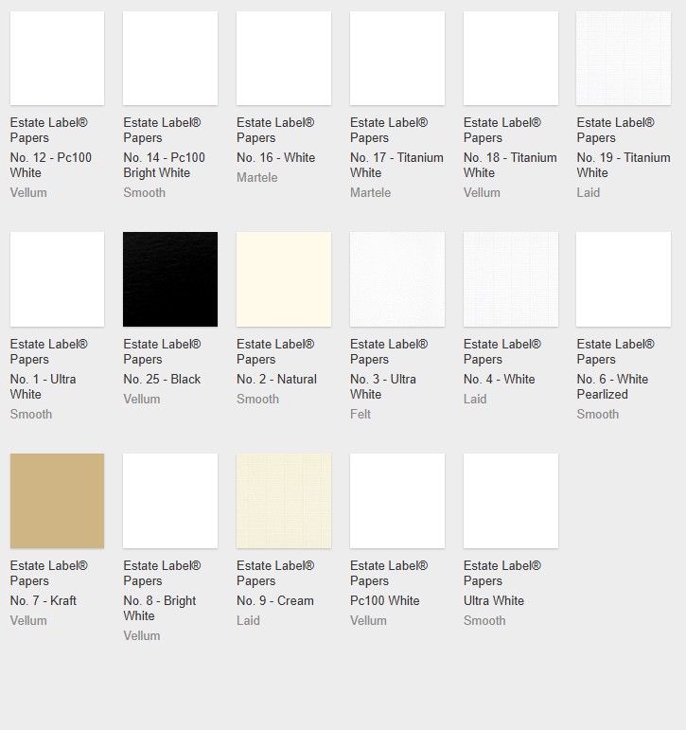Open the No. 8 Bright White title link
This screenshot has height=730, width=686.
159,608
